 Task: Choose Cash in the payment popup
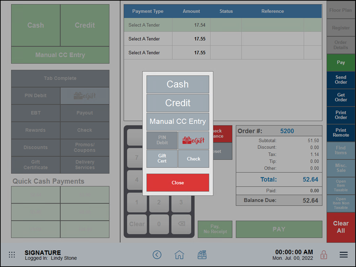point(178,84)
